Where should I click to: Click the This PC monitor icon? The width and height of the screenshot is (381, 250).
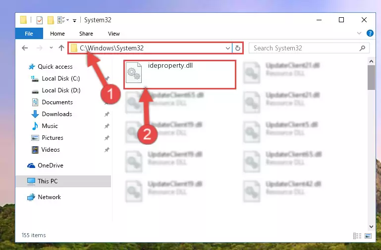coord(31,181)
